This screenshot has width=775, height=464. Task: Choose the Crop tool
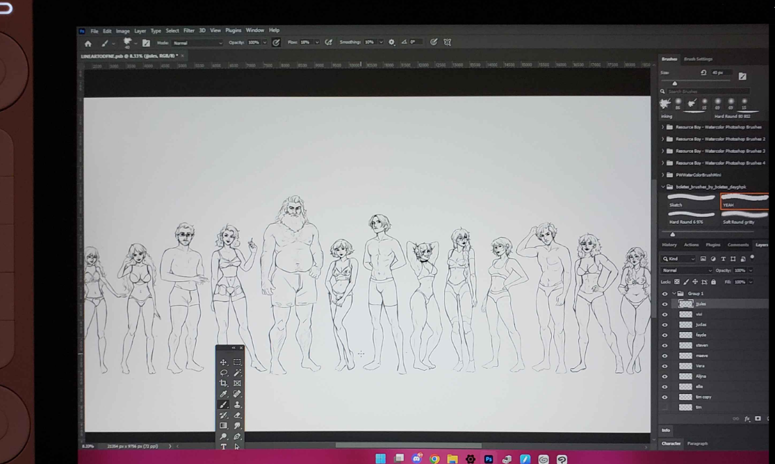click(x=224, y=383)
